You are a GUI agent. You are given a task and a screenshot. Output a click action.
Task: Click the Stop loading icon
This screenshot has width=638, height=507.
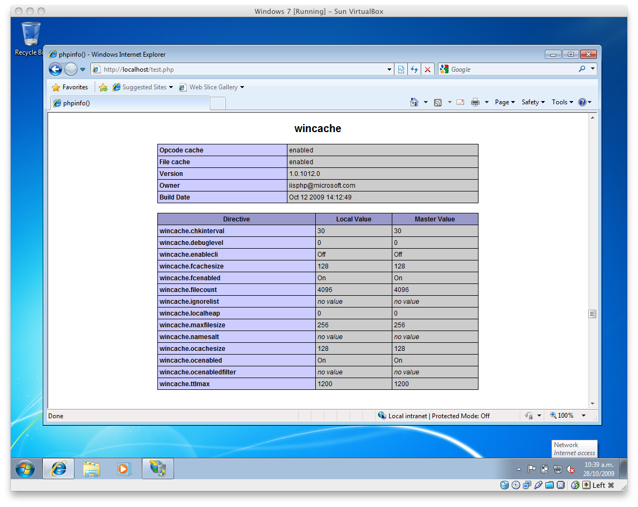[x=427, y=69]
